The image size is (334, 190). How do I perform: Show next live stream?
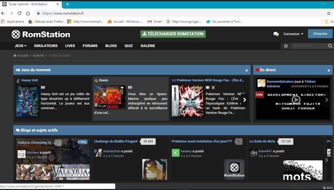tap(327, 100)
